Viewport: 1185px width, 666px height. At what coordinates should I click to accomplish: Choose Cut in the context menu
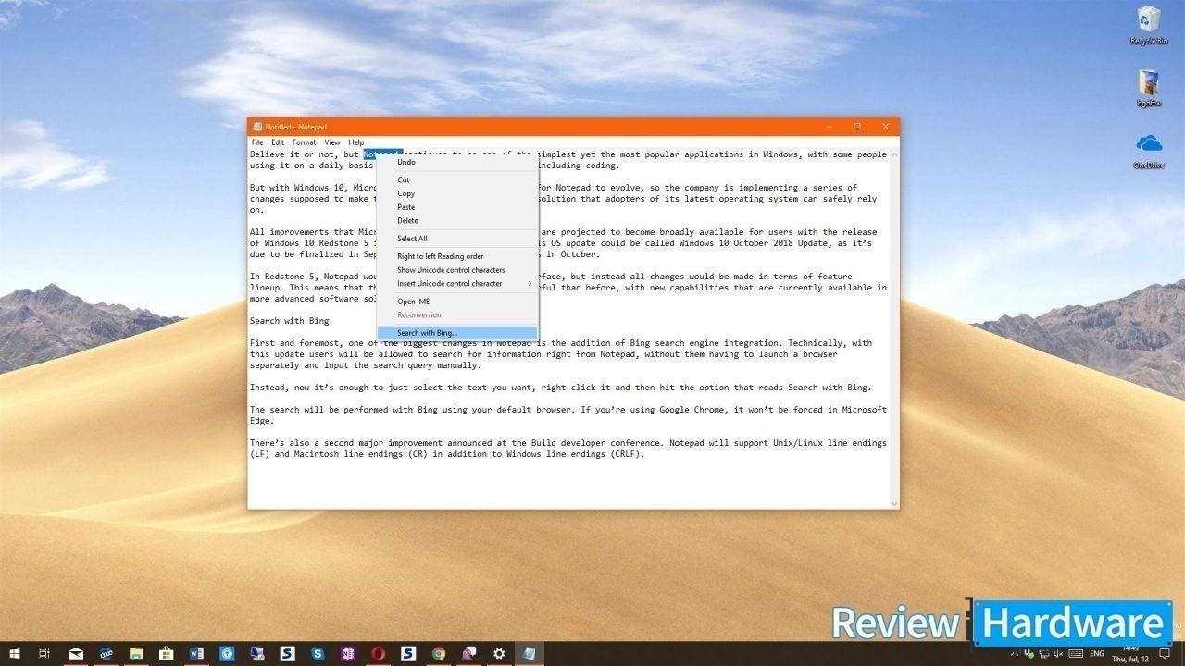pyautogui.click(x=457, y=180)
